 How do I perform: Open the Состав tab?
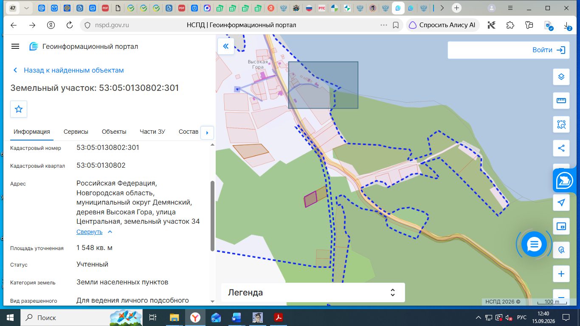click(189, 132)
